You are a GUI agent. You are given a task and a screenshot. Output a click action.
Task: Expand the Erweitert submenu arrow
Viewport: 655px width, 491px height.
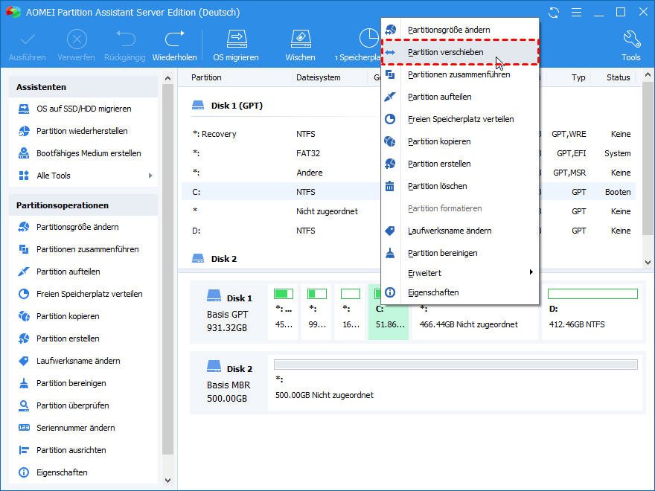coord(531,272)
